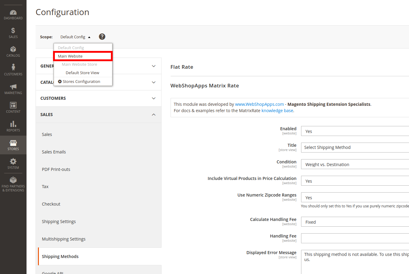409x274 pixels.
Task: Open Stores Configuration from scope menu
Action: 81,81
